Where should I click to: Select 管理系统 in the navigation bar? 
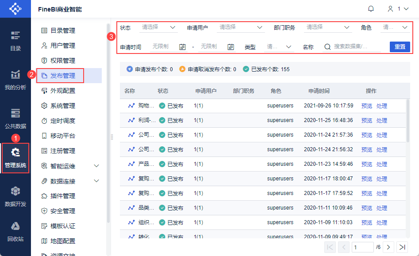click(x=15, y=158)
